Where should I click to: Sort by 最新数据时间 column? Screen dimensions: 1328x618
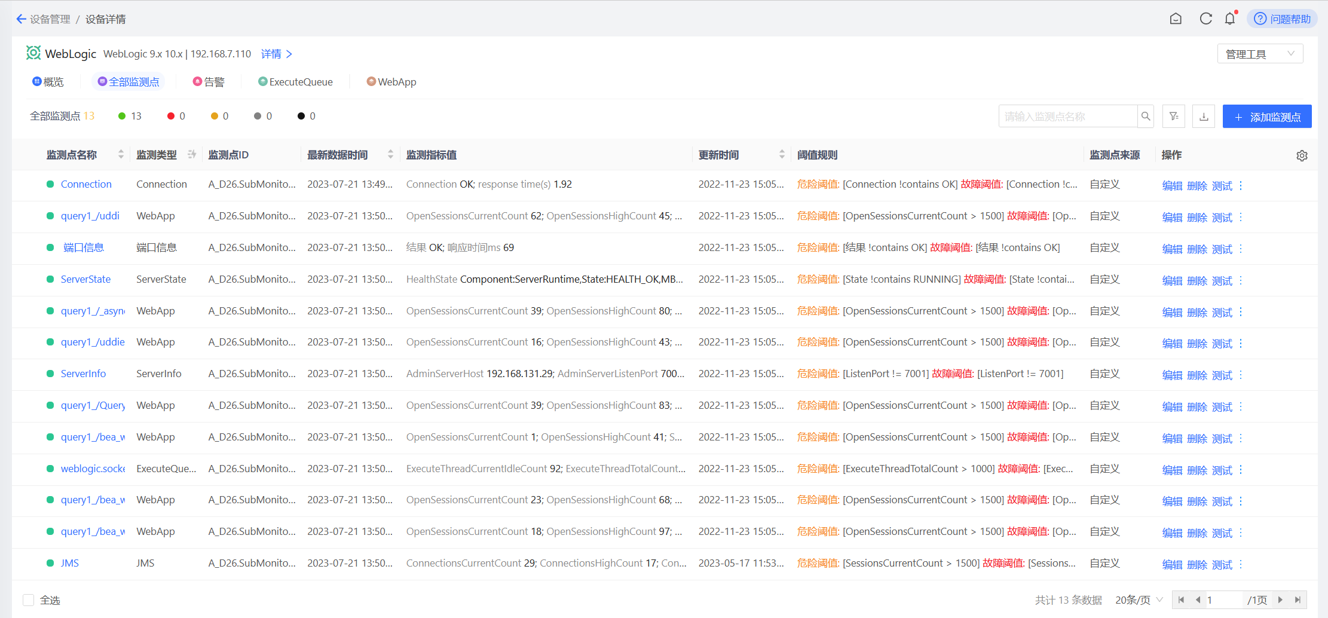pos(391,155)
